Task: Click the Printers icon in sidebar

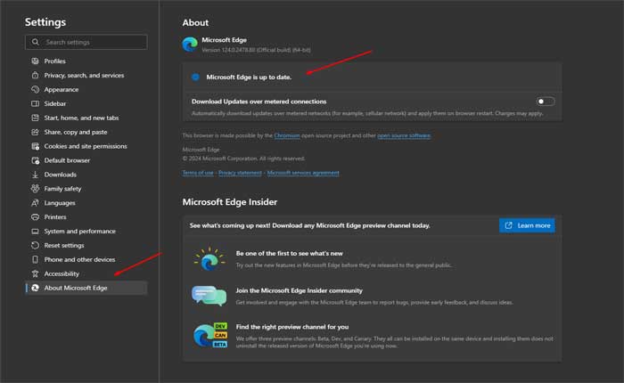Action: (x=34, y=217)
